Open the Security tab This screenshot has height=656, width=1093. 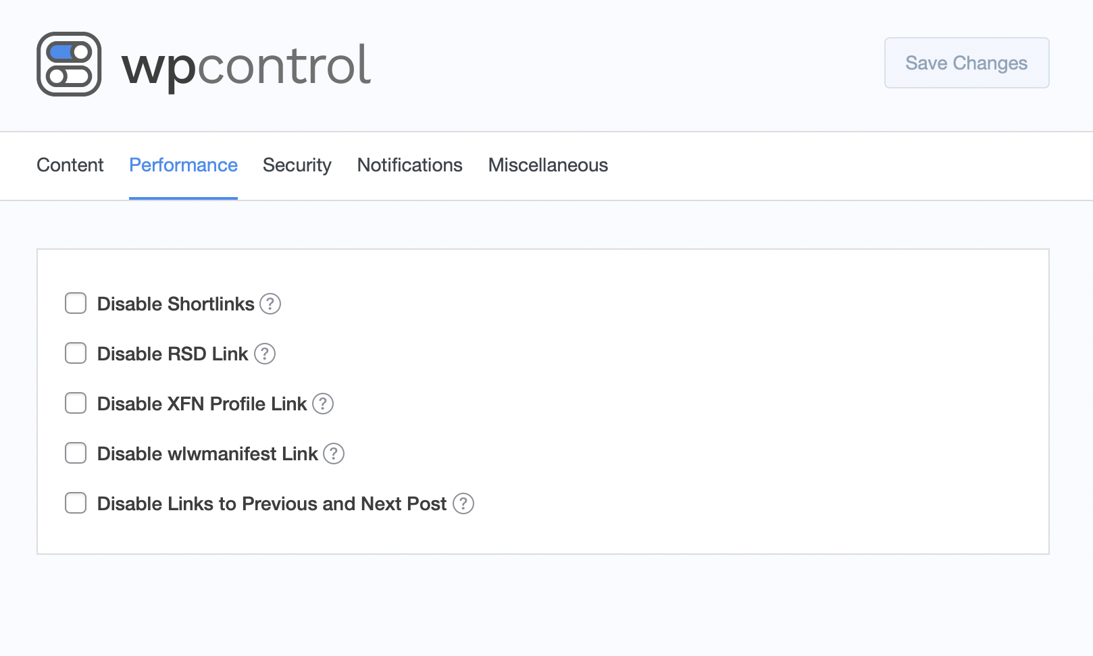tap(297, 165)
